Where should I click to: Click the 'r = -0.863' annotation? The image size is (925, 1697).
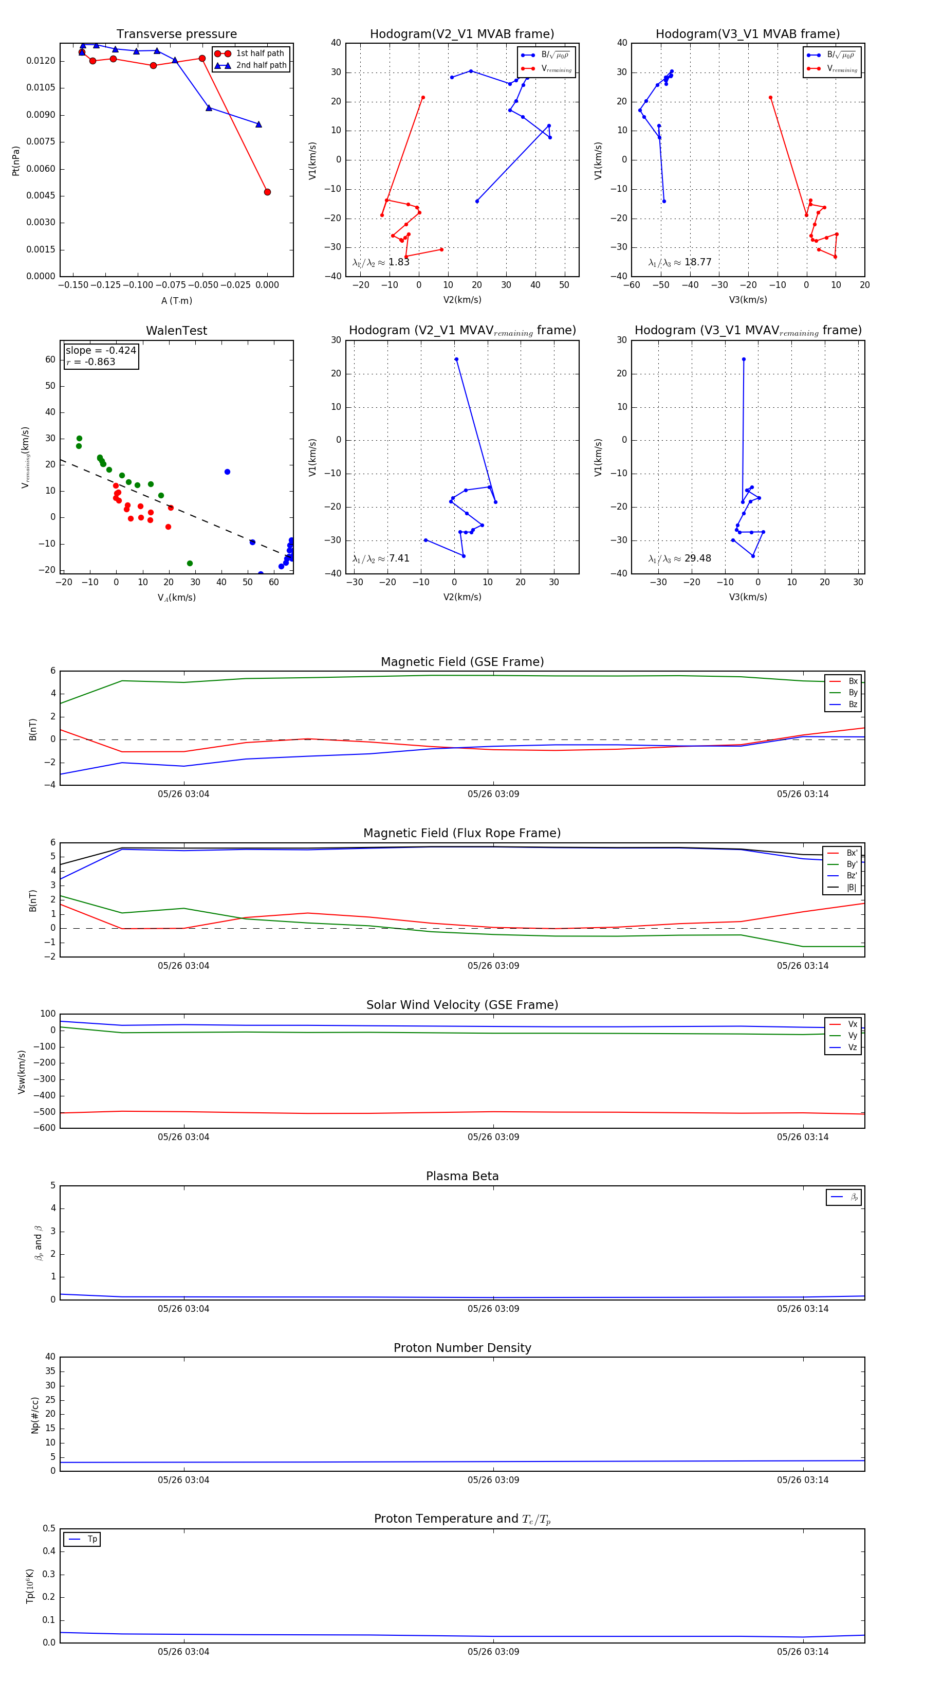tap(90, 362)
